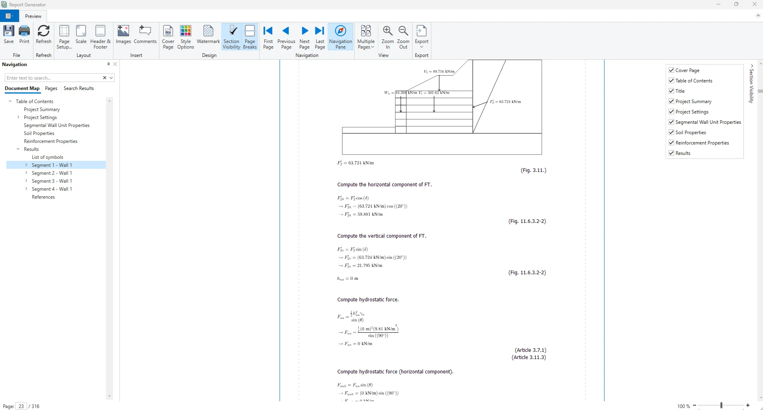Click the page number box

coord(21,406)
